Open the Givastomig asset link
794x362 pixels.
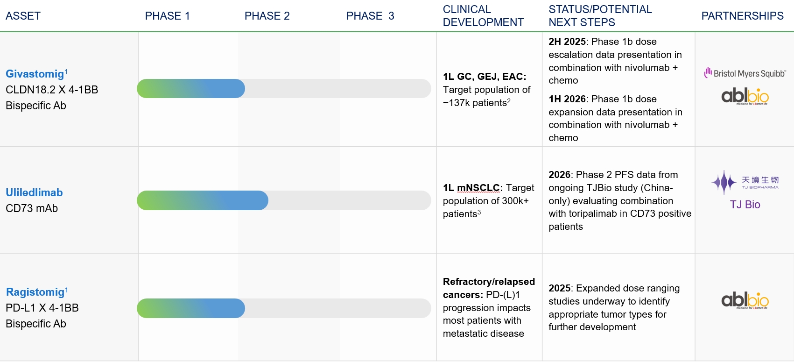(x=35, y=74)
